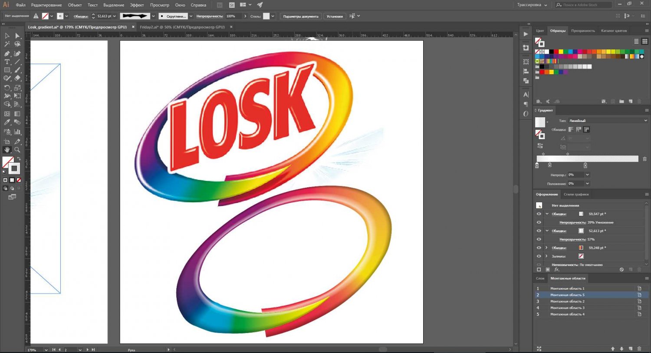651x353 pixels.
Task: Select the Mesh tool
Action: pyautogui.click(x=7, y=114)
